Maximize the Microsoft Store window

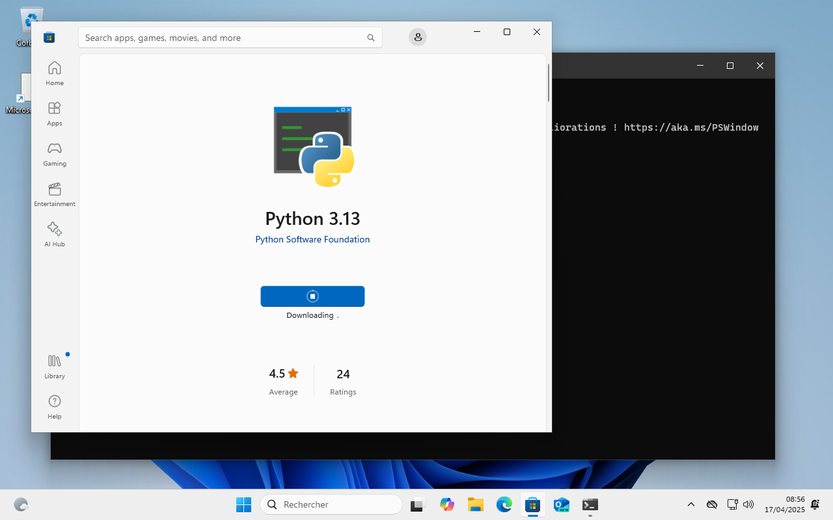[507, 32]
